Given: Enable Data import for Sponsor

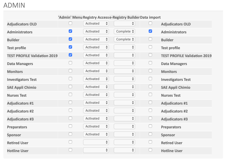Looking at the screenshot, I should click(150, 134).
